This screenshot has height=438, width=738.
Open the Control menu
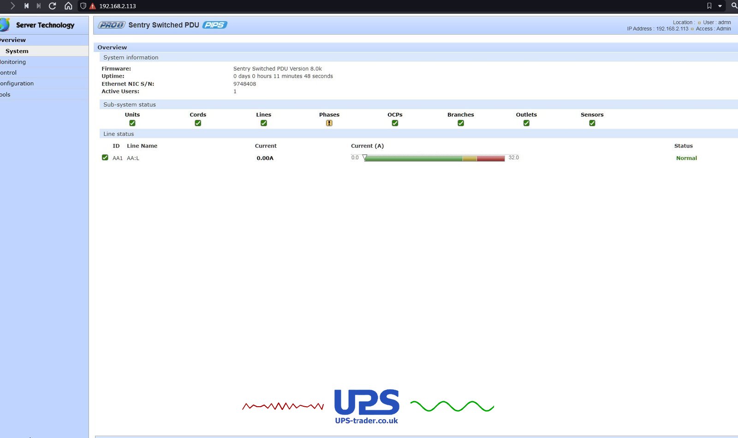[8, 73]
